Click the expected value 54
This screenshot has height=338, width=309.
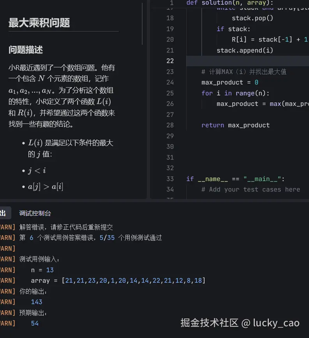(35, 323)
